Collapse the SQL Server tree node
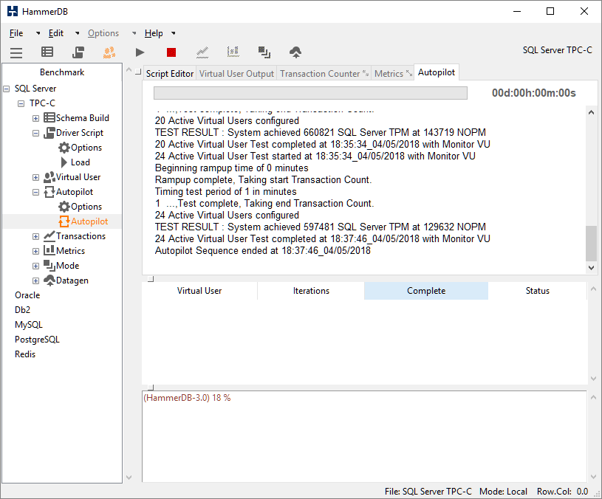The height and width of the screenshot is (499, 602). (x=7, y=89)
